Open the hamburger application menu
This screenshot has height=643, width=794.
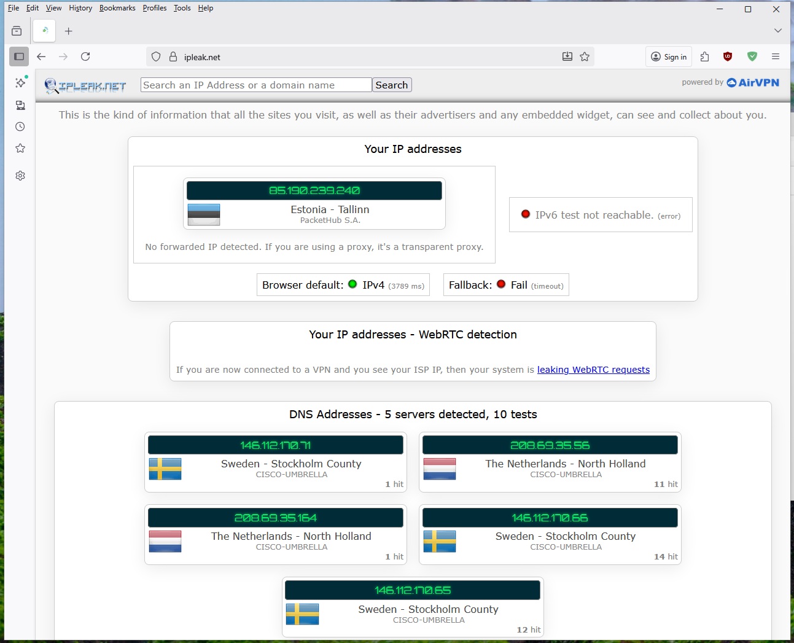coord(776,57)
